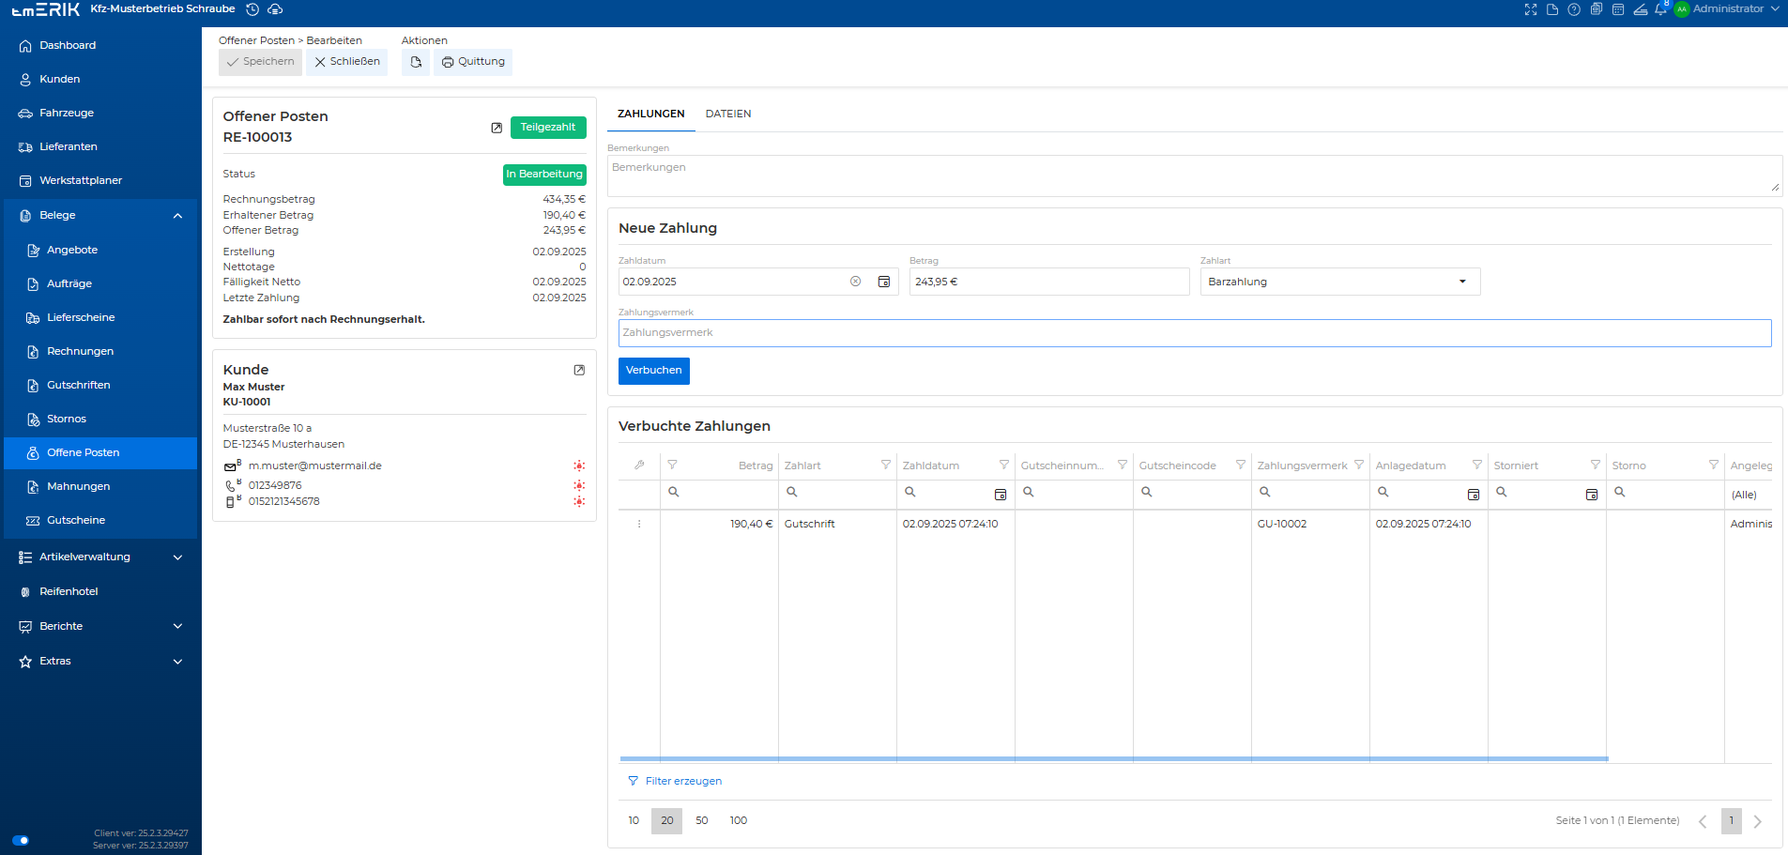Click the Betrag field showing 243,95 €
Viewport: 1788px width, 855px height.
[1049, 282]
